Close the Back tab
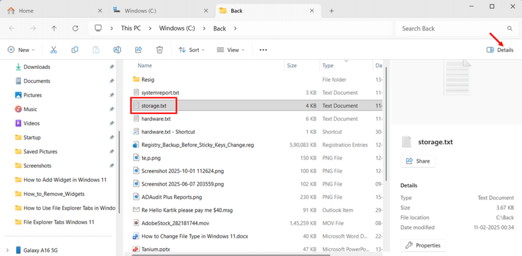Viewport: 522px width, 256px height. tap(312, 11)
